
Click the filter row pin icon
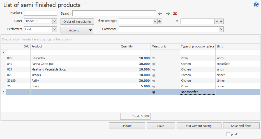coord(3,52)
